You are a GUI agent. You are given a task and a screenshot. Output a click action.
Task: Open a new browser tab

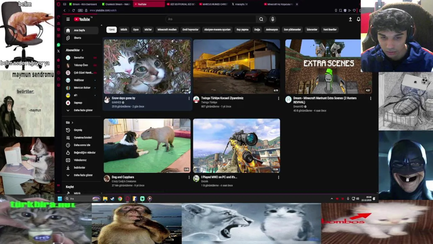(x=297, y=4)
